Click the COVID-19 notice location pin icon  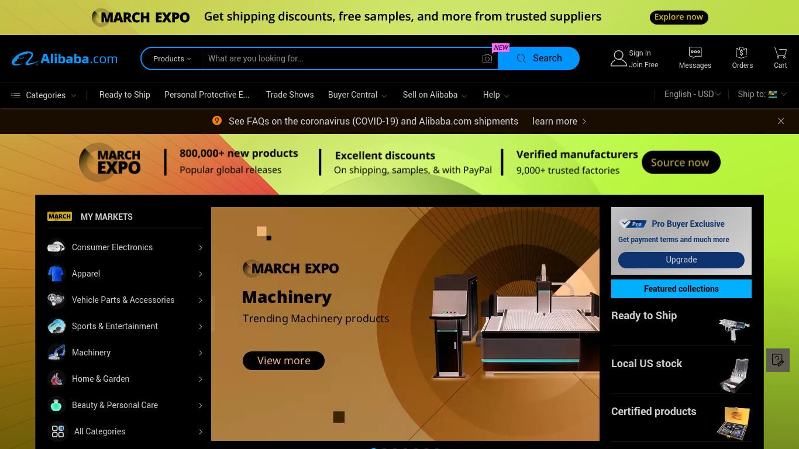[x=217, y=120]
